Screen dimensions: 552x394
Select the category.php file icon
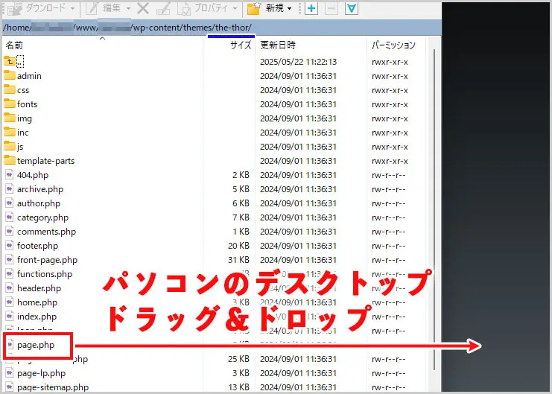[x=10, y=217]
